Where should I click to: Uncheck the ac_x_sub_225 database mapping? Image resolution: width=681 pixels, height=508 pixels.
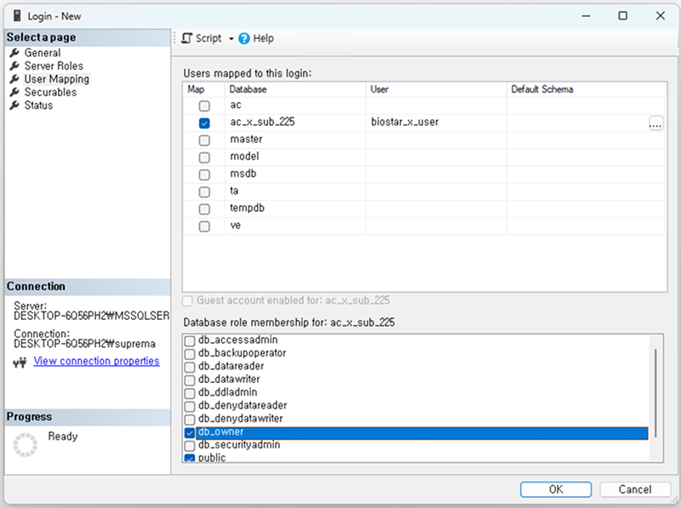pyautogui.click(x=204, y=123)
